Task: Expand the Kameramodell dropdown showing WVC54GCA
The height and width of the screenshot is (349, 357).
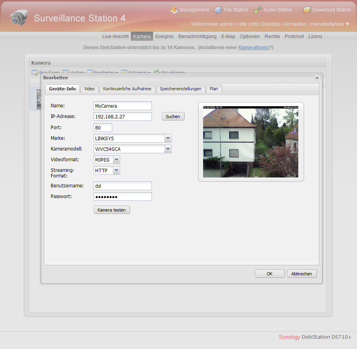Action: pyautogui.click(x=168, y=149)
